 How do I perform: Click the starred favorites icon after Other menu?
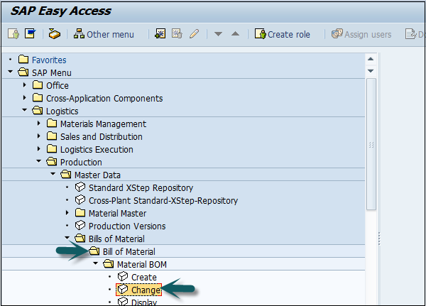[x=161, y=34]
